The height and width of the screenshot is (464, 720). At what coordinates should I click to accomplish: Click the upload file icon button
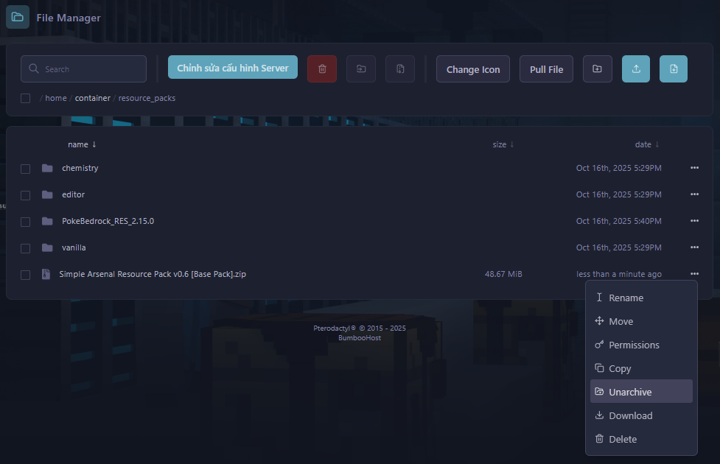(x=636, y=69)
